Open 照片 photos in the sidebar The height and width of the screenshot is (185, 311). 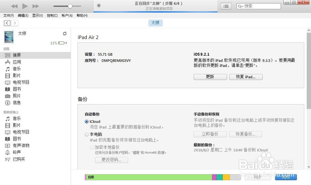(35, 96)
